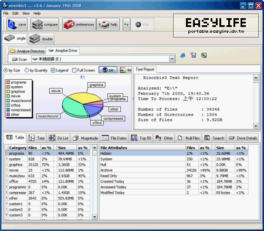Select the Modified Today attribute row
The image size is (264, 231).
174,192
